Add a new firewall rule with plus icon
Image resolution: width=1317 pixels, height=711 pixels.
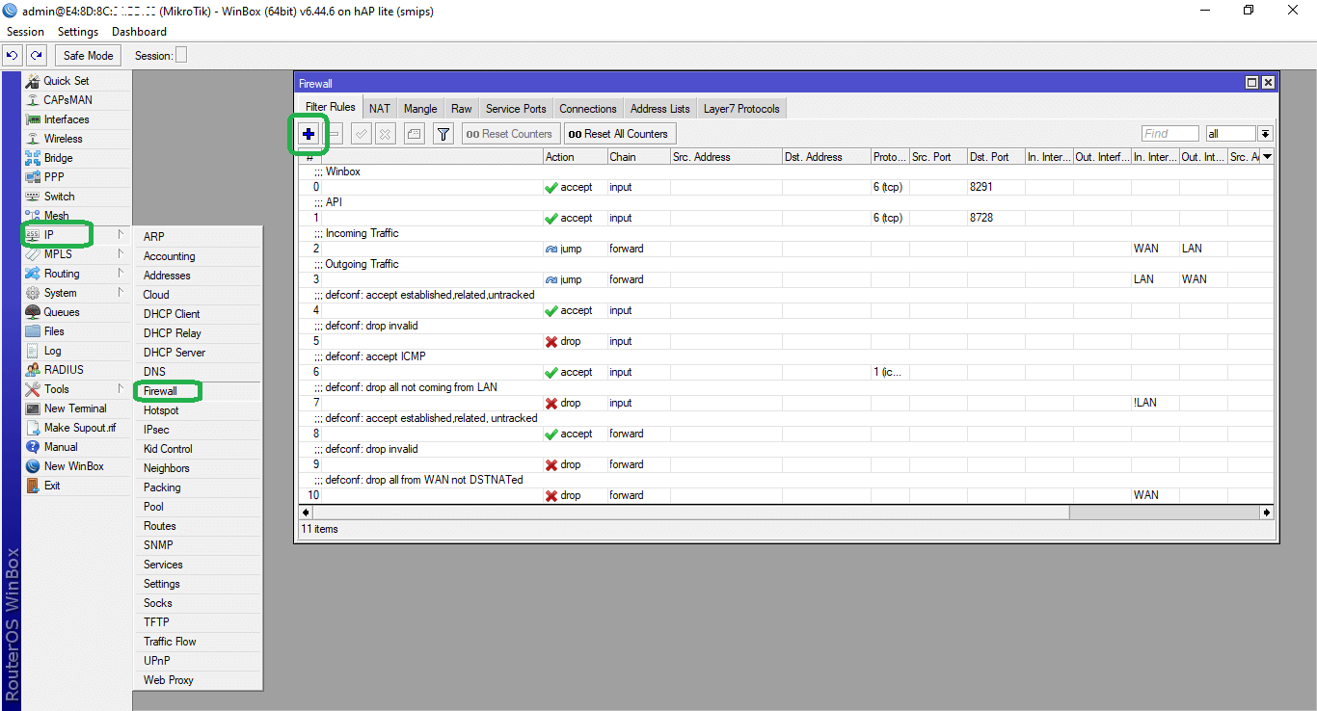[309, 134]
